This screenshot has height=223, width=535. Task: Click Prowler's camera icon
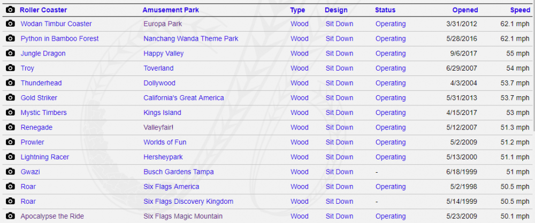10,142
